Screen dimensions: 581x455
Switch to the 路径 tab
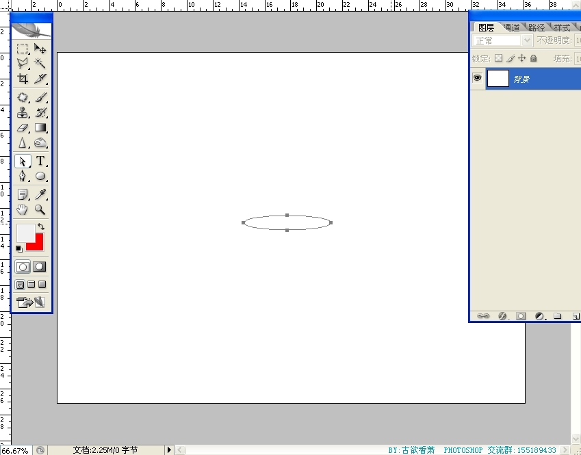tap(537, 28)
